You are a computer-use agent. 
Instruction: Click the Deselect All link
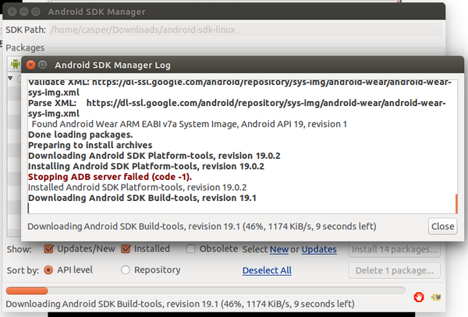pos(267,270)
